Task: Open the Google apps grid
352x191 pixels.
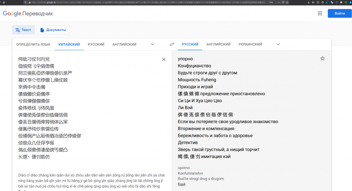Action: coord(320,13)
